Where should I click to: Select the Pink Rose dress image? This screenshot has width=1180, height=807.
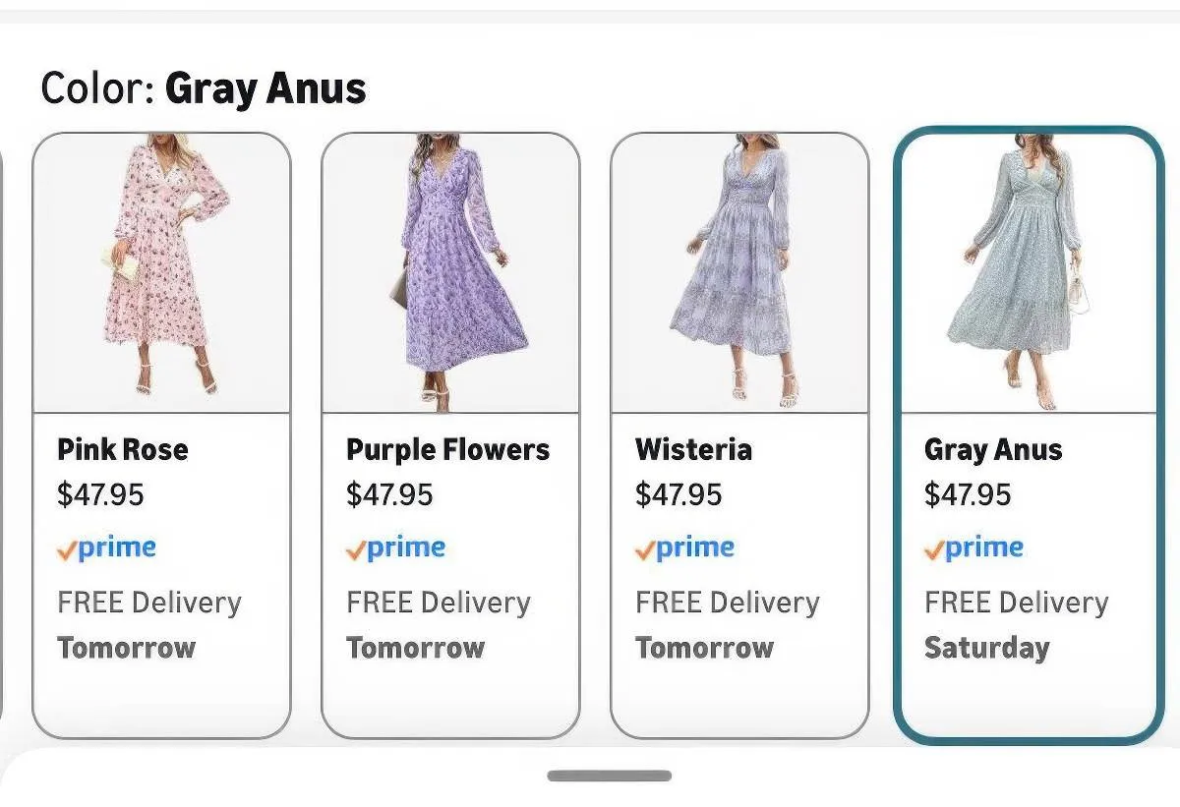point(162,272)
